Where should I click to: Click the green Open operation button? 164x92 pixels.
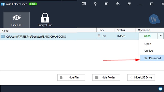pyautogui.click(x=148, y=36)
